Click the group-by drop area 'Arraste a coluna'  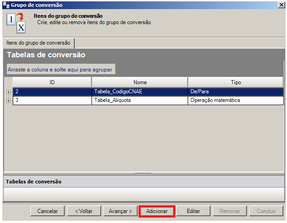pos(61,69)
